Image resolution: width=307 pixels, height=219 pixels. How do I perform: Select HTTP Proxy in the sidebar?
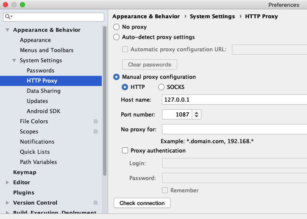click(51, 81)
